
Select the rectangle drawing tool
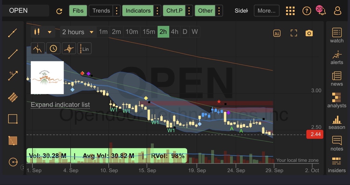[13, 119]
